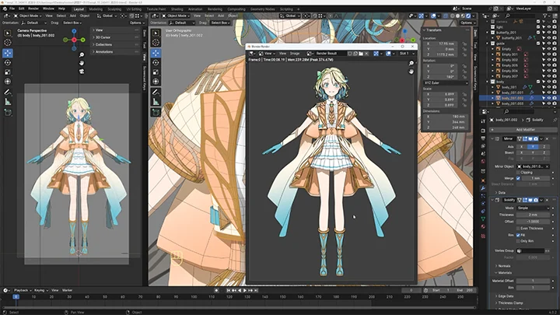560x315 pixels.
Task: Select the Rotate tool in left toolbar
Action: click(x=8, y=62)
